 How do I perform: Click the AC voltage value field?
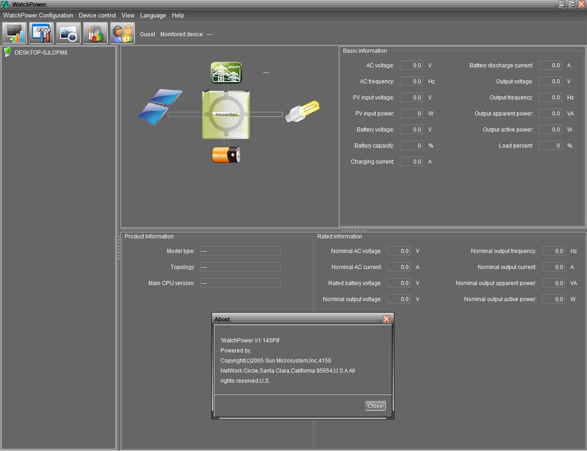(x=411, y=65)
